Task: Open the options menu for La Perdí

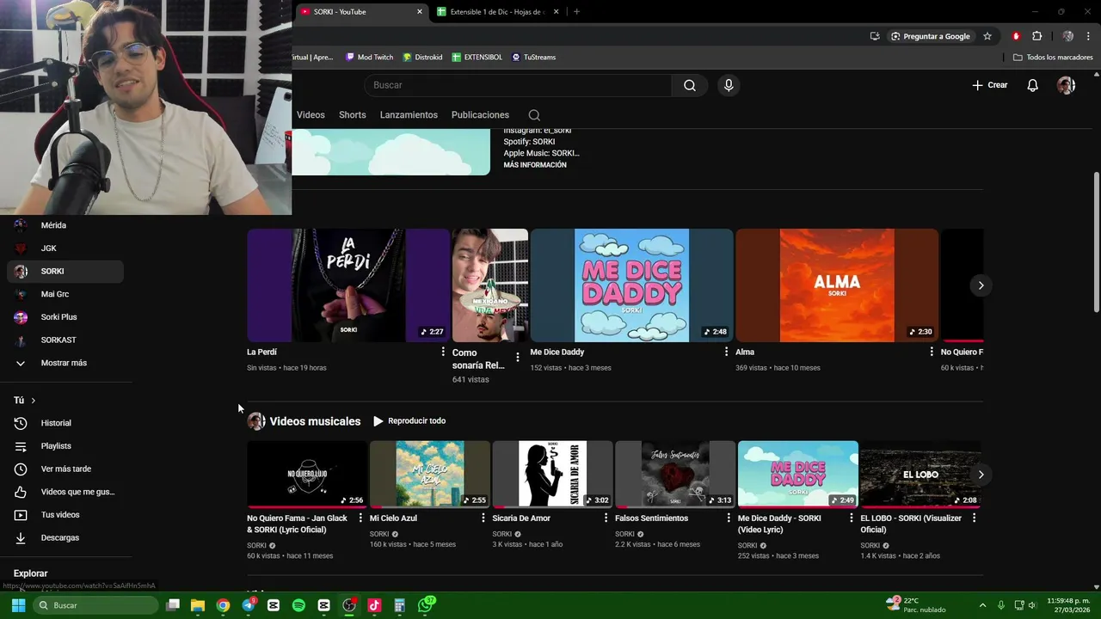Action: (443, 352)
